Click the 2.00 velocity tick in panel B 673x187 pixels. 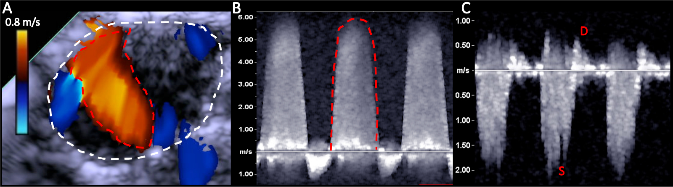tap(245, 107)
